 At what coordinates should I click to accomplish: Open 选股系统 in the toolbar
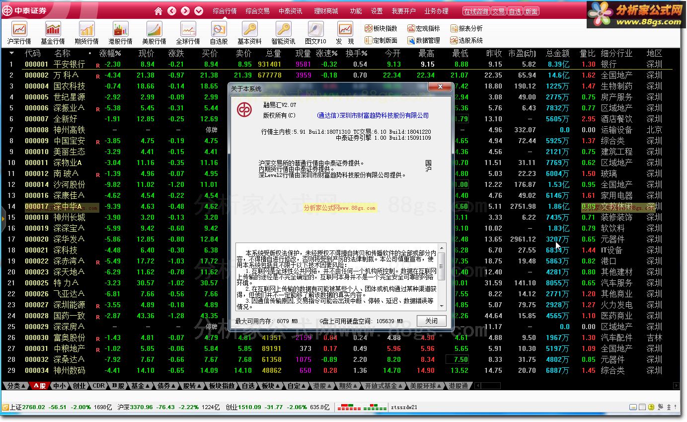(x=466, y=40)
